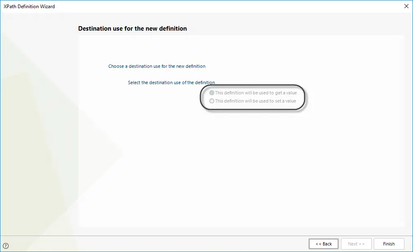Close the XPath Definition Wizard window

click(406, 6)
